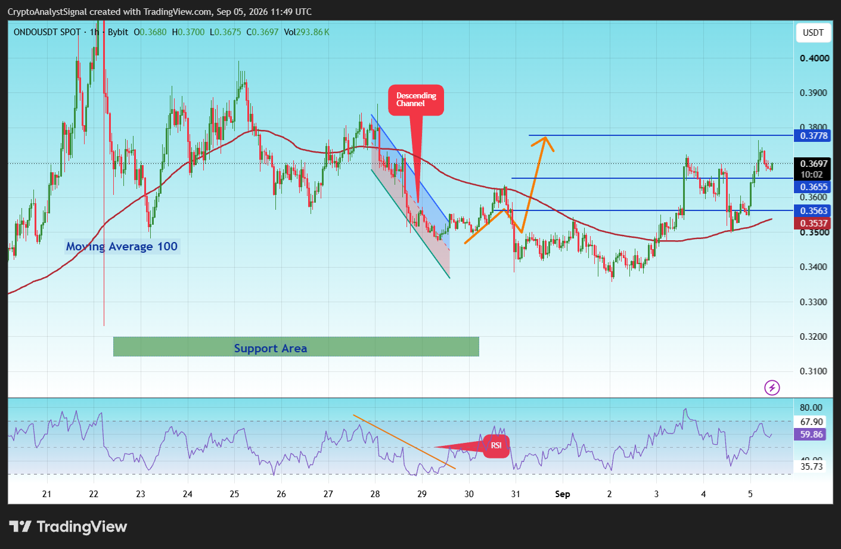The image size is (841, 549).
Task: Click the red 0.3537 moving average label
Action: click(814, 224)
